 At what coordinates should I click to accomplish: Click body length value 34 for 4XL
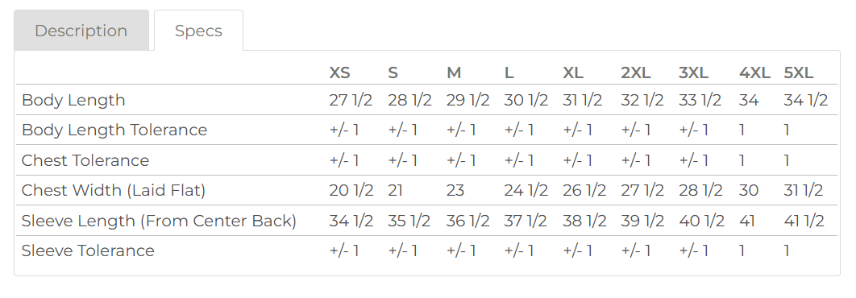[749, 100]
